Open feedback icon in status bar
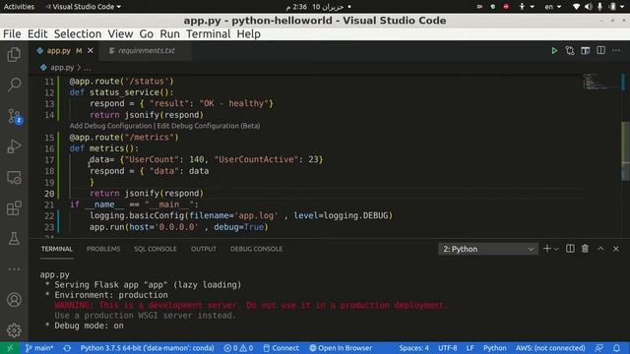630x354 pixels. [x=599, y=348]
